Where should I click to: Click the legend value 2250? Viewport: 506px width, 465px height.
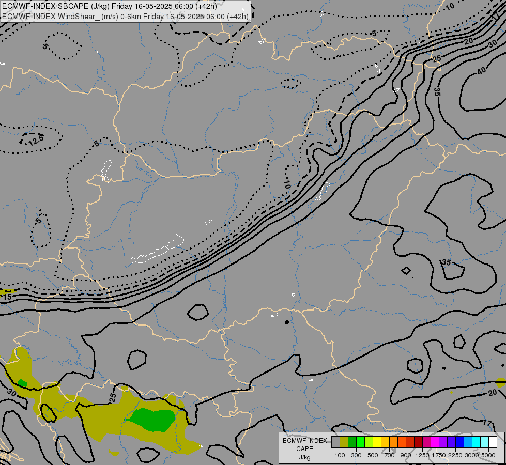click(456, 455)
